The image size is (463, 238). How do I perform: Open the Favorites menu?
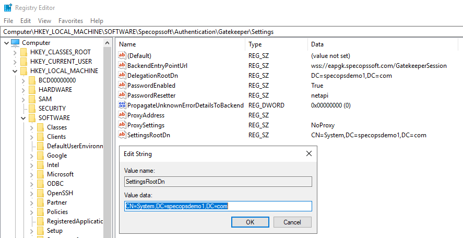(70, 21)
